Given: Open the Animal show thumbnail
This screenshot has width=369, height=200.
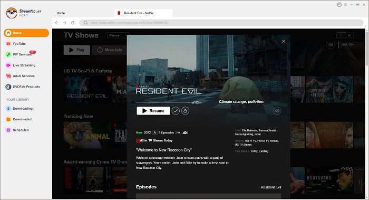Looking at the screenshot, I should 88,135.
